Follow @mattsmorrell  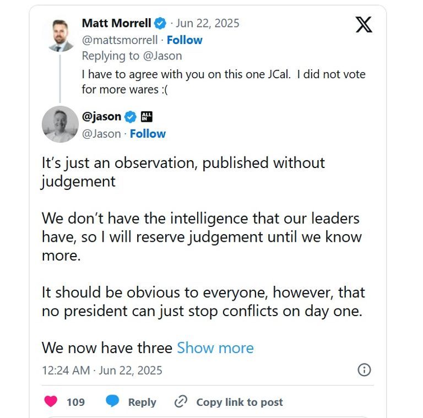point(185,40)
